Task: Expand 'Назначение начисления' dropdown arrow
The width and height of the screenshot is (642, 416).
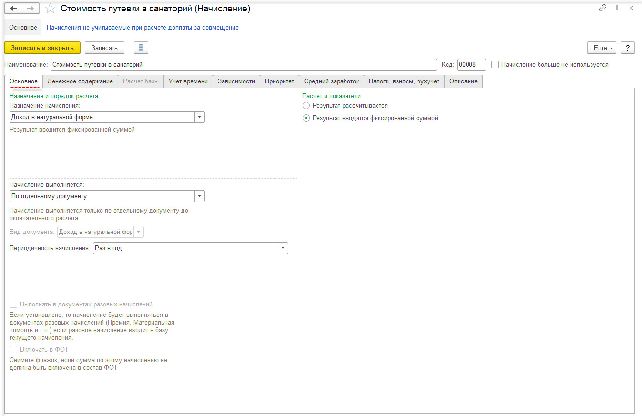Action: 200,117
